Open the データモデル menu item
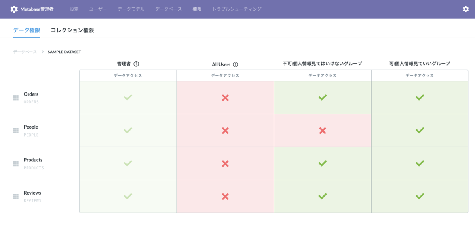 [x=131, y=9]
